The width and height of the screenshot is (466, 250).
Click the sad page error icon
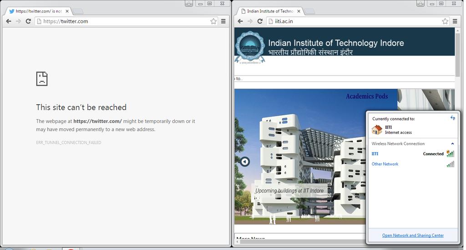(42, 79)
